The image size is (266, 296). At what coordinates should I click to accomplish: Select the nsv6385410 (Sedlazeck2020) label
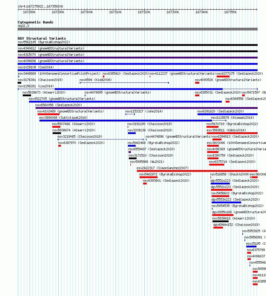click(x=126, y=73)
